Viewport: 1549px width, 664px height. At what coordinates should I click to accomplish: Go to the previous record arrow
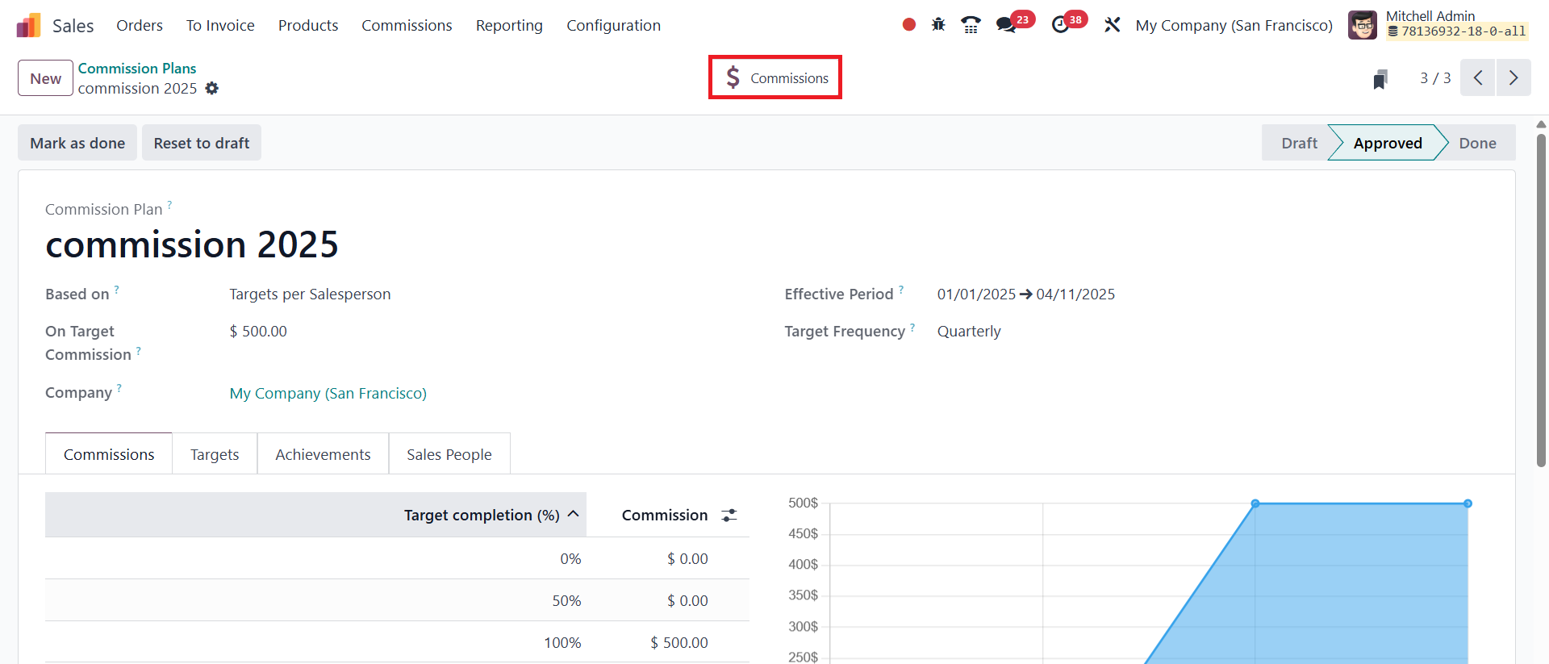point(1478,78)
